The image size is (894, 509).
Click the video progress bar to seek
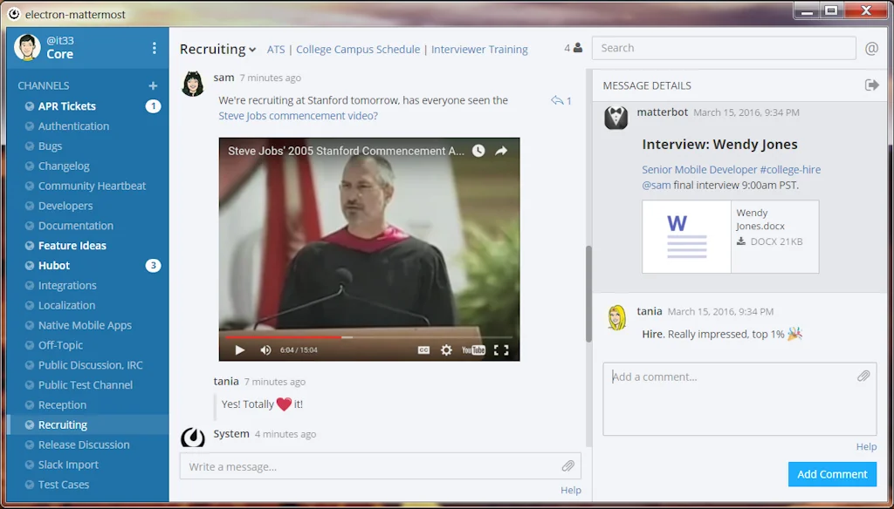coord(367,335)
